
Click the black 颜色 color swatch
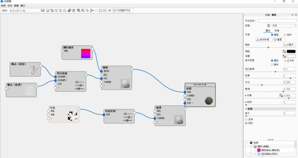click(291, 51)
